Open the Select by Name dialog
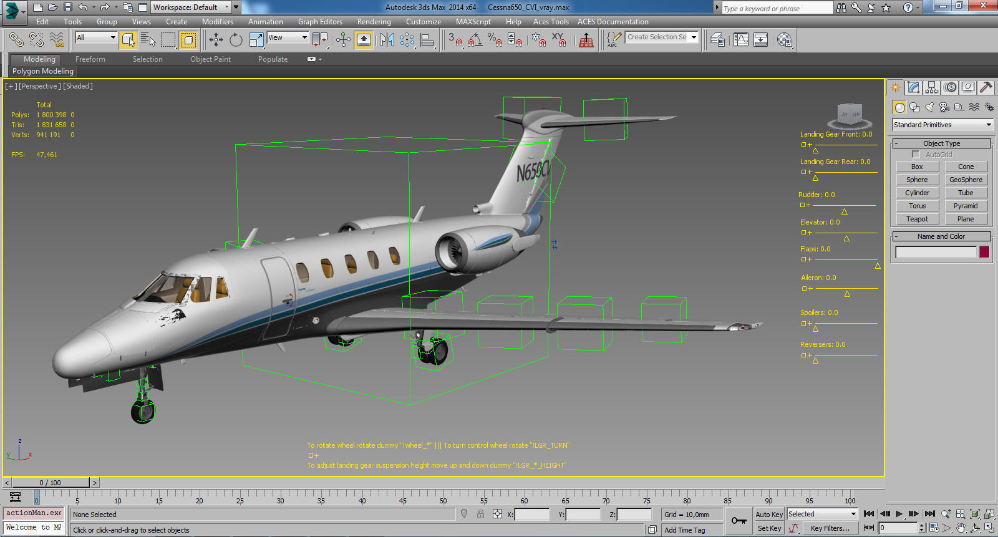 click(148, 40)
